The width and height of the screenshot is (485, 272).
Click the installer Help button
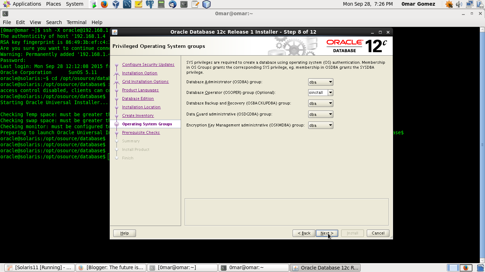pos(125,233)
